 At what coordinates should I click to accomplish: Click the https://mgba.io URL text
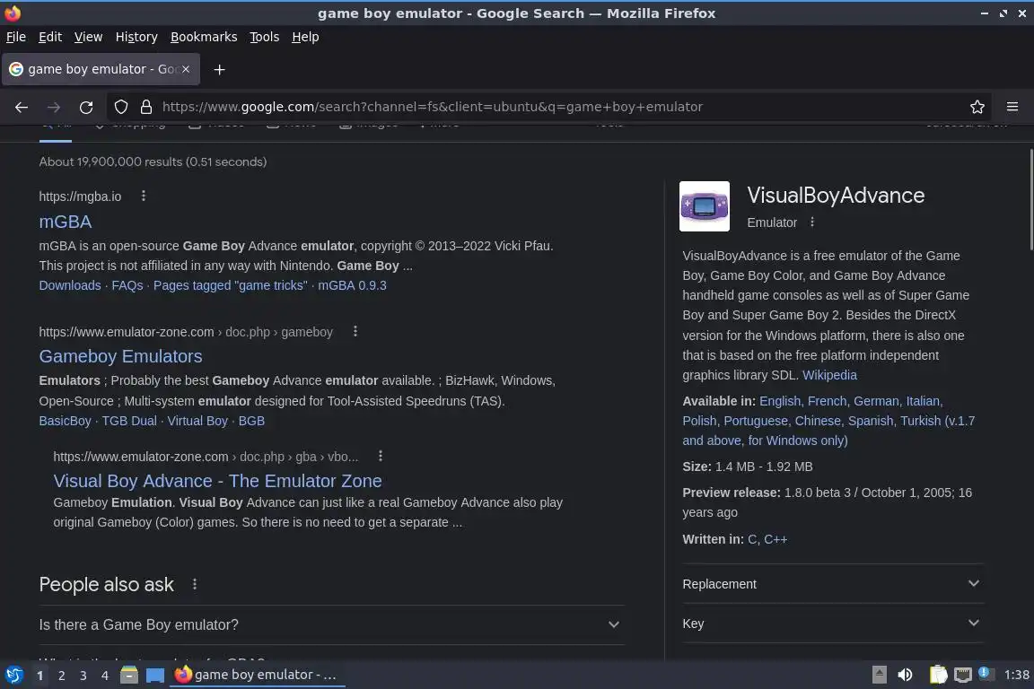80,196
